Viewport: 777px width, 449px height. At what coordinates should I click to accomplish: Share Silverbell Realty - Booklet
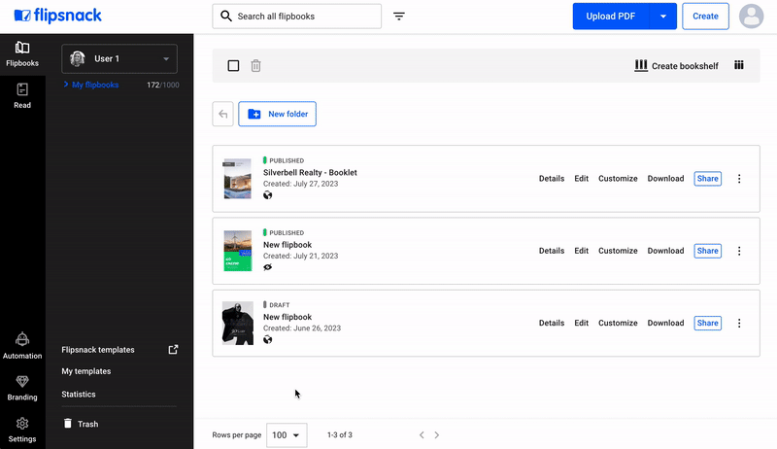tap(707, 179)
